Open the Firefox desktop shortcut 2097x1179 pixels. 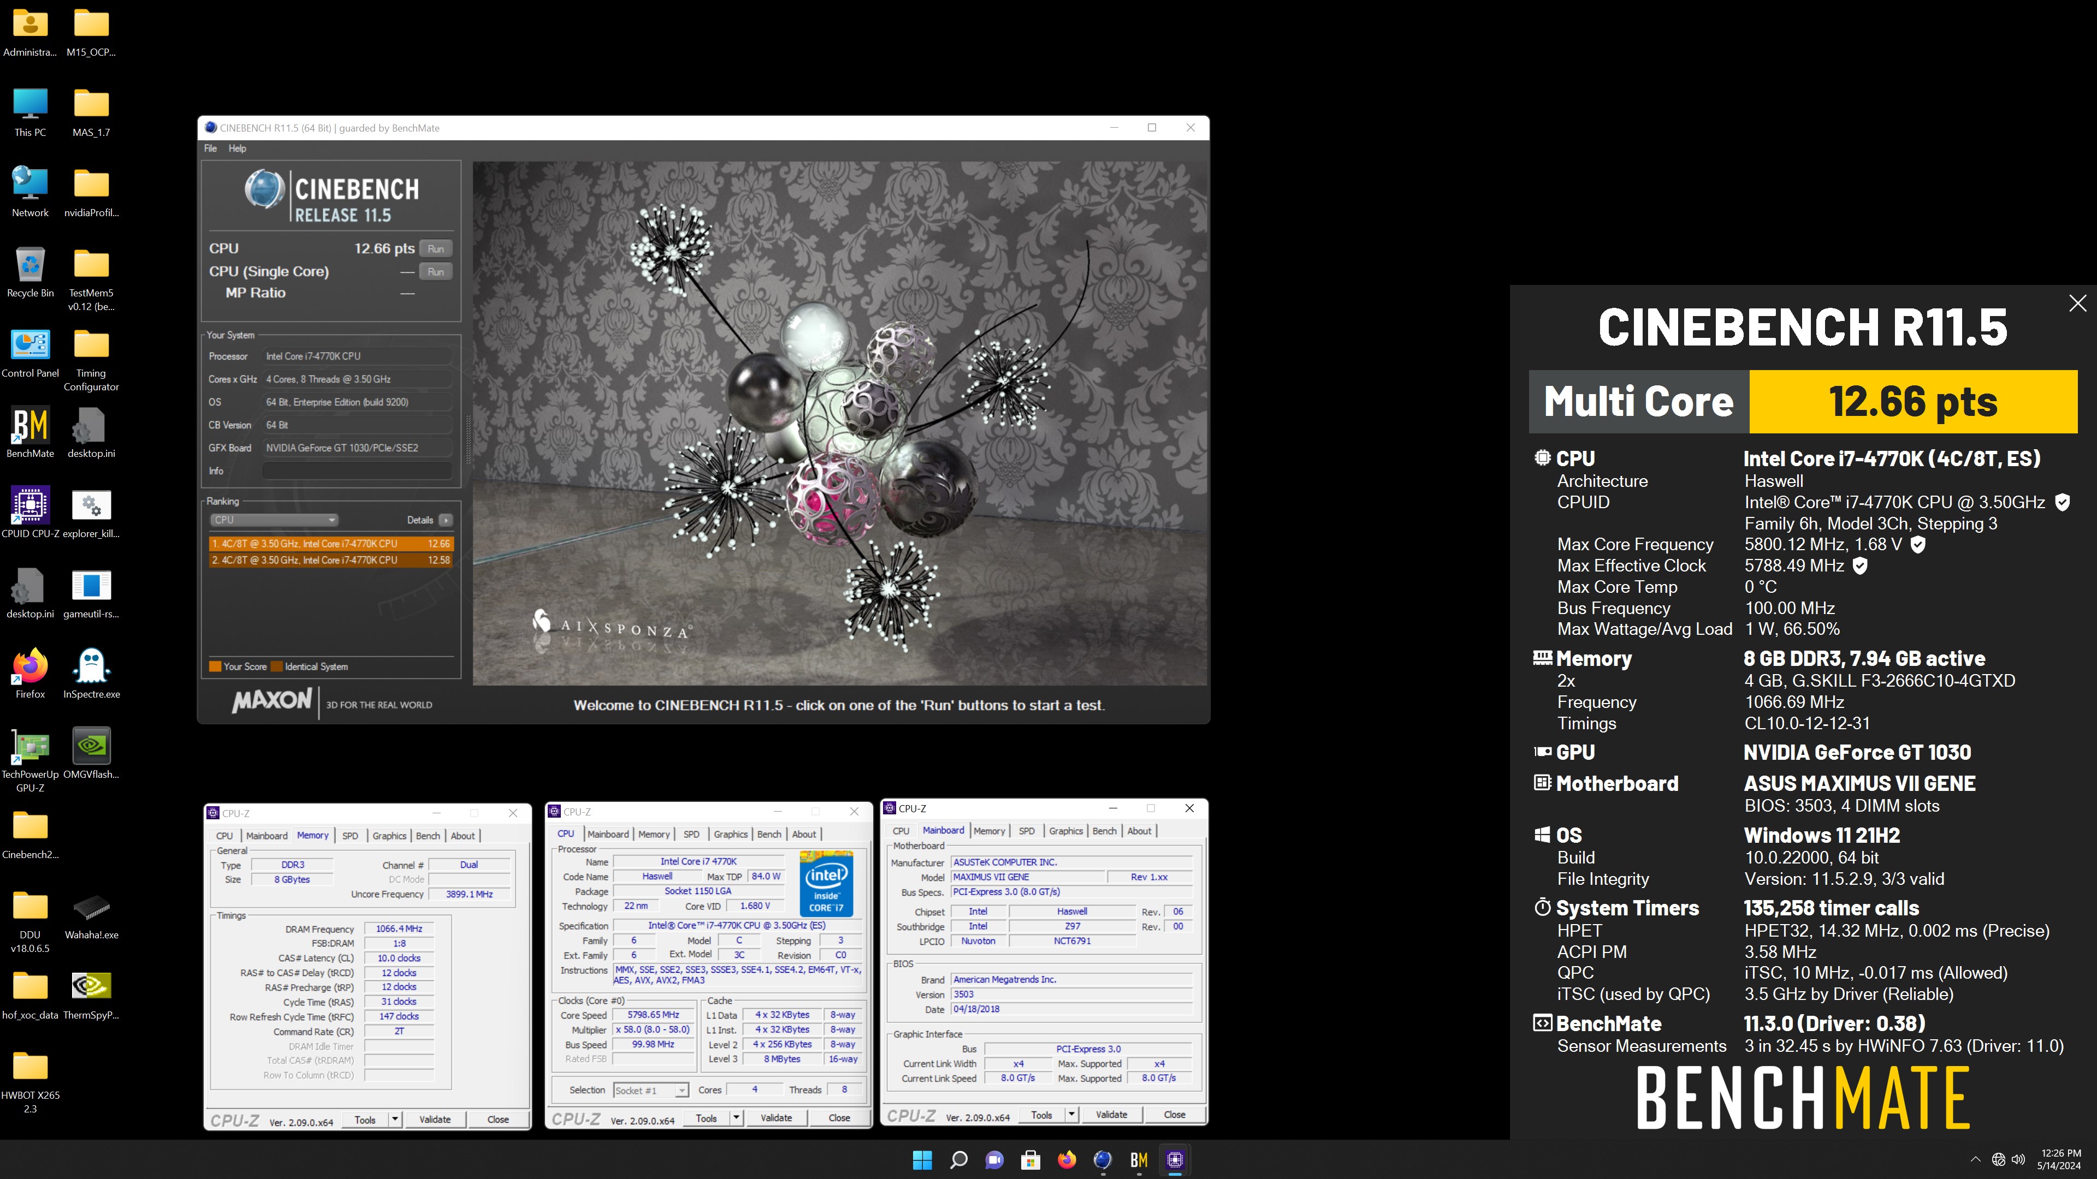[x=30, y=673]
